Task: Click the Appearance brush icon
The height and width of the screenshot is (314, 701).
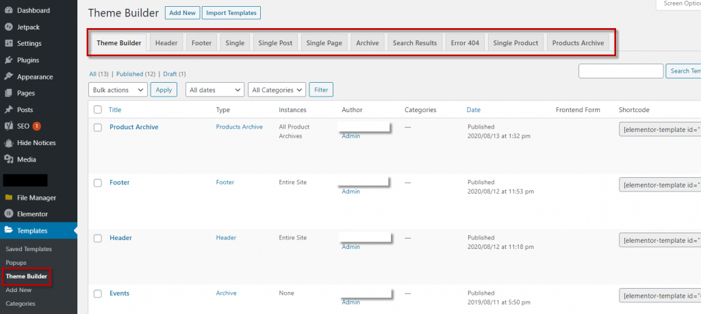Action: tap(8, 77)
